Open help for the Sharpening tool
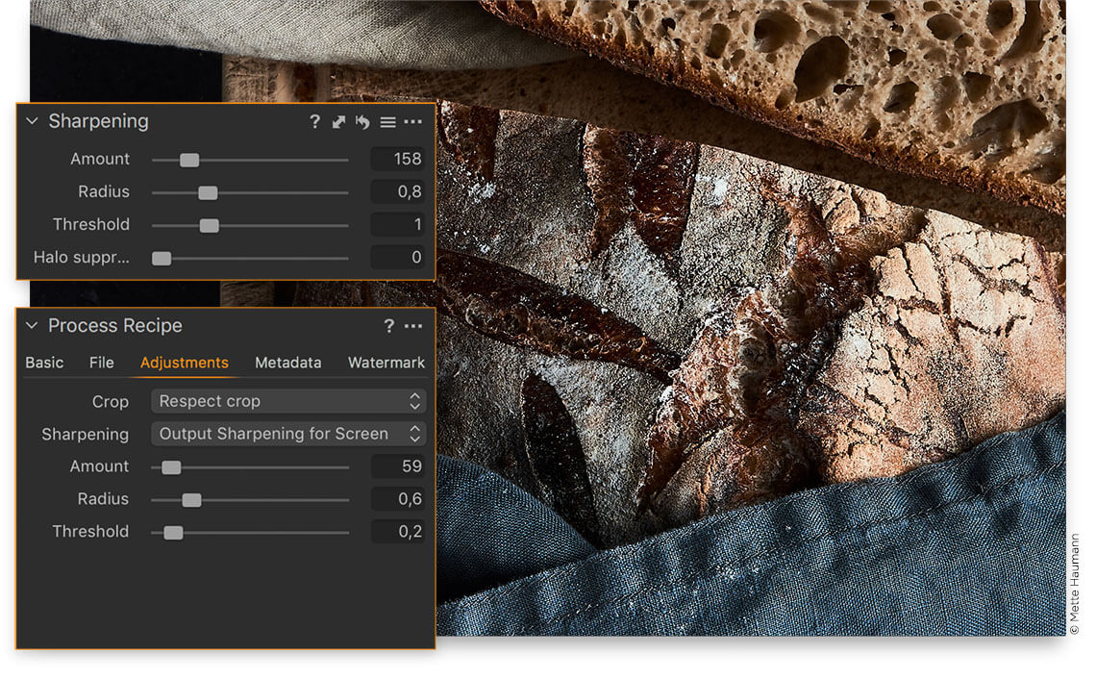1096x679 pixels. click(314, 122)
